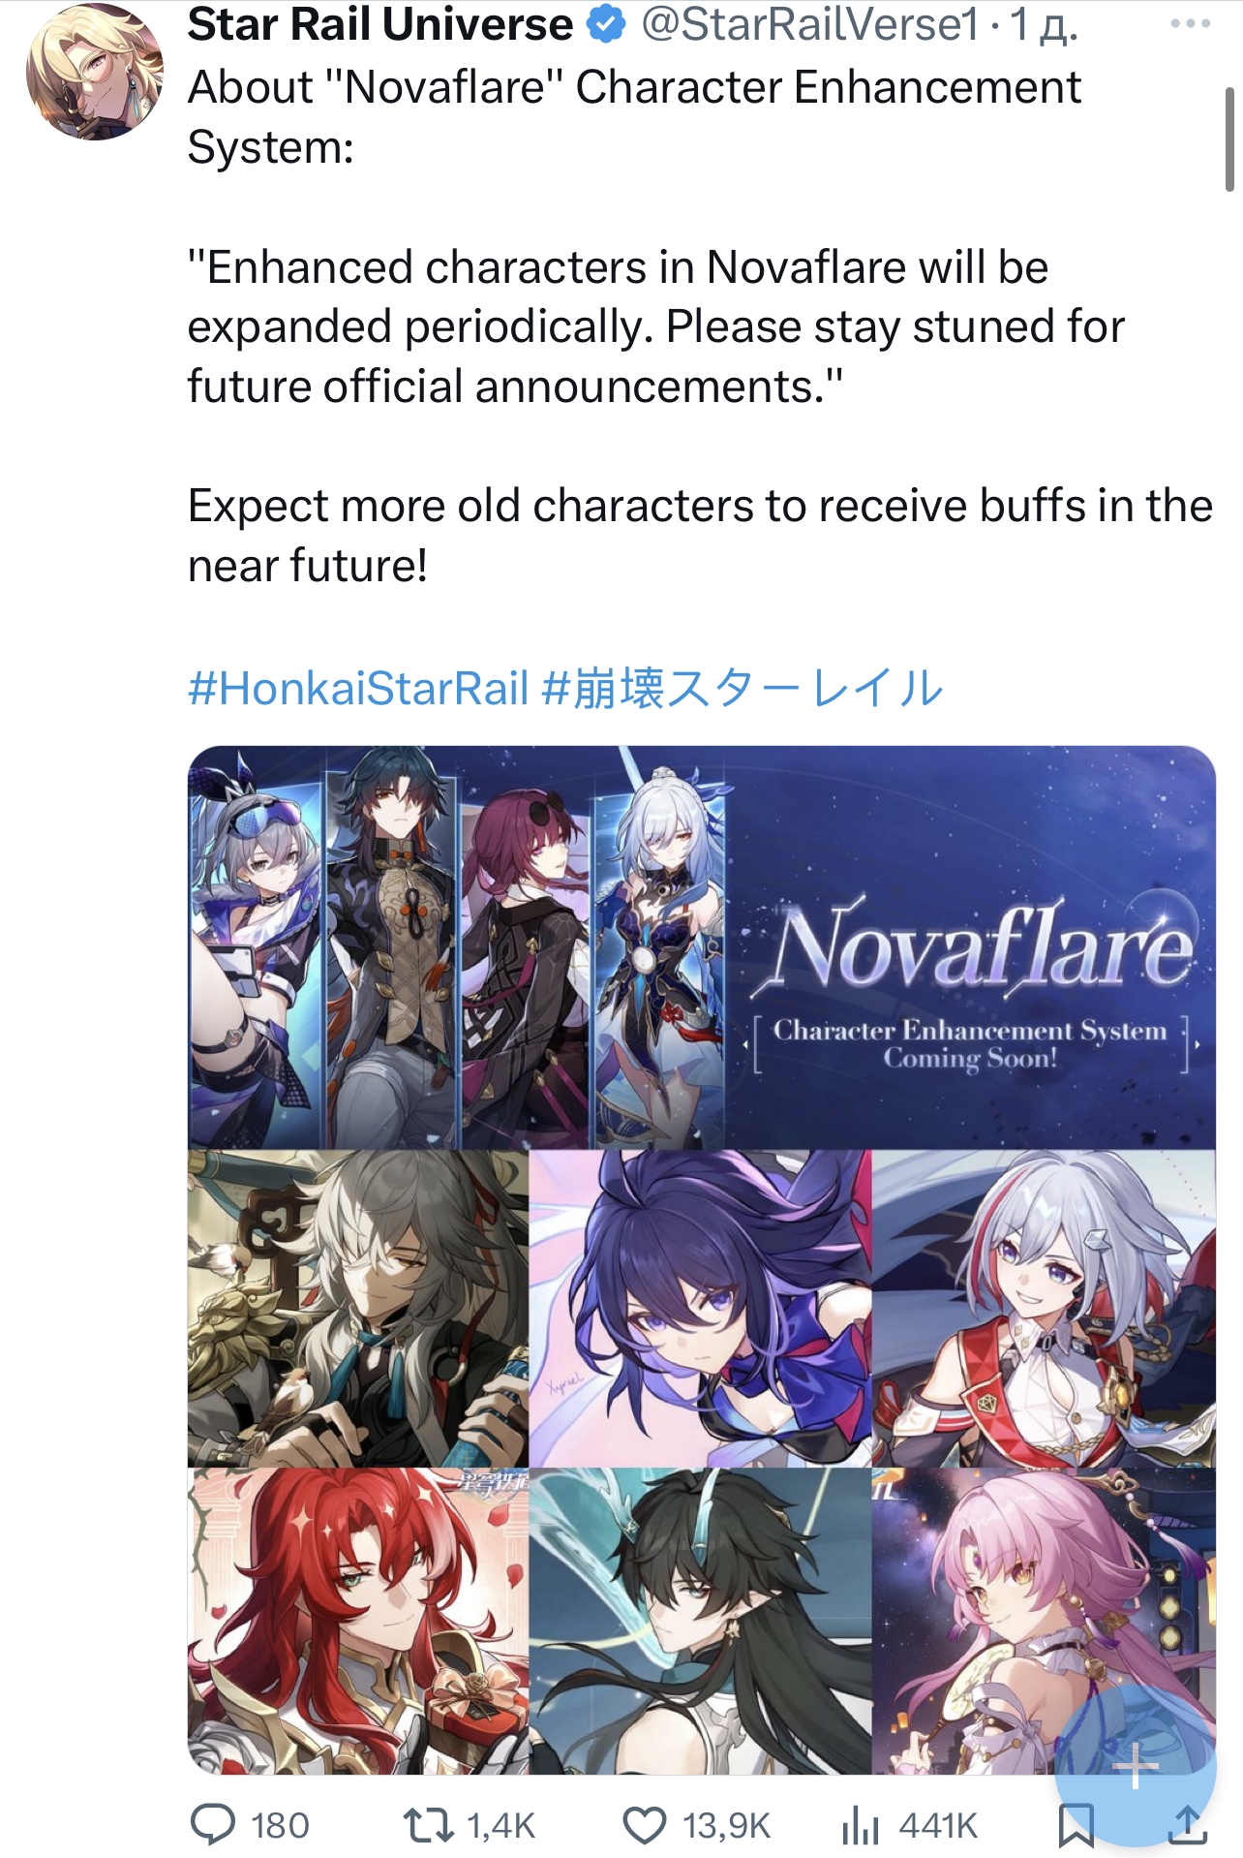Image resolution: width=1243 pixels, height=1858 pixels.
Task: View the Novaflare banner image
Action: pos(702,947)
